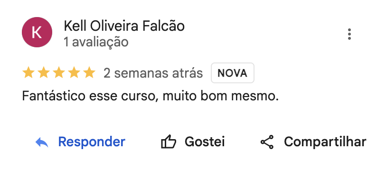Open the three-dot review options menu
377x177 pixels.
(349, 34)
